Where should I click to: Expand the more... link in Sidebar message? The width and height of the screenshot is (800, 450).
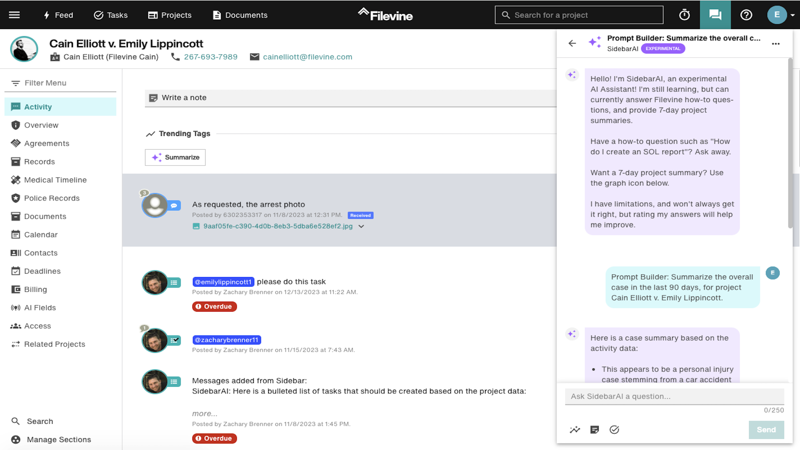pyautogui.click(x=205, y=414)
